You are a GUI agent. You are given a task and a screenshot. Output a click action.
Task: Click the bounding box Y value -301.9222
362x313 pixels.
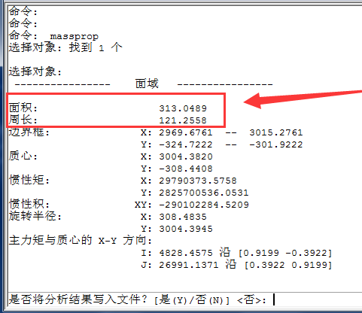click(x=276, y=144)
